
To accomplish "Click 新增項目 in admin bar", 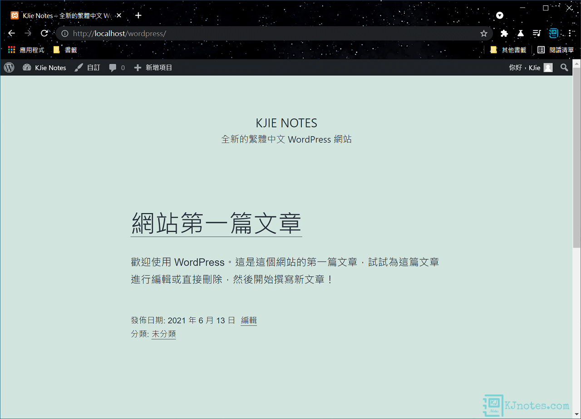I will pyautogui.click(x=153, y=68).
